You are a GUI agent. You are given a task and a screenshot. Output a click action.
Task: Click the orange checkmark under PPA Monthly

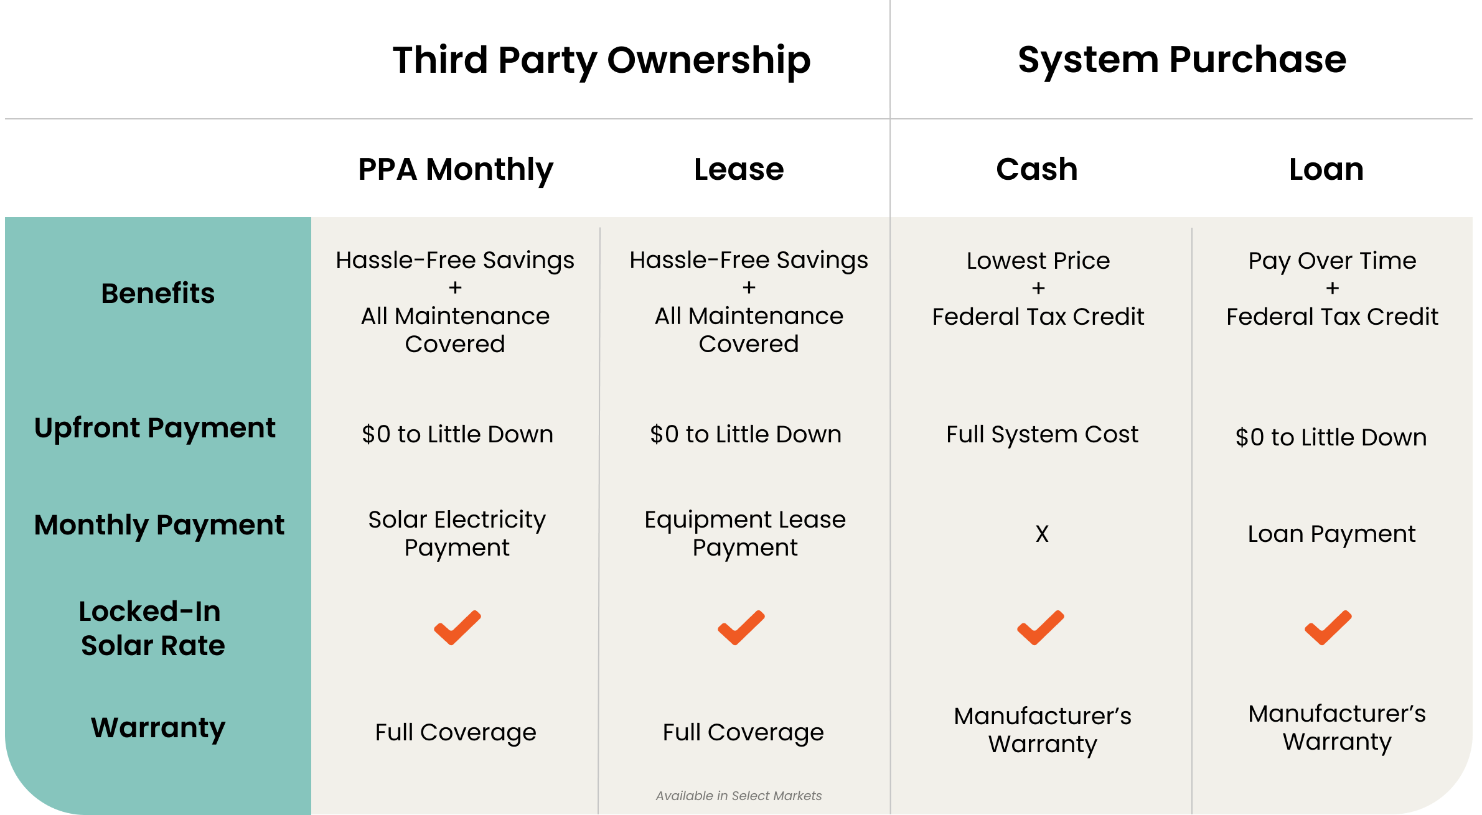click(457, 628)
